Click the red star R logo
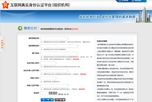Image resolution: width=152 pixels, height=102 pixels. point(5,5)
